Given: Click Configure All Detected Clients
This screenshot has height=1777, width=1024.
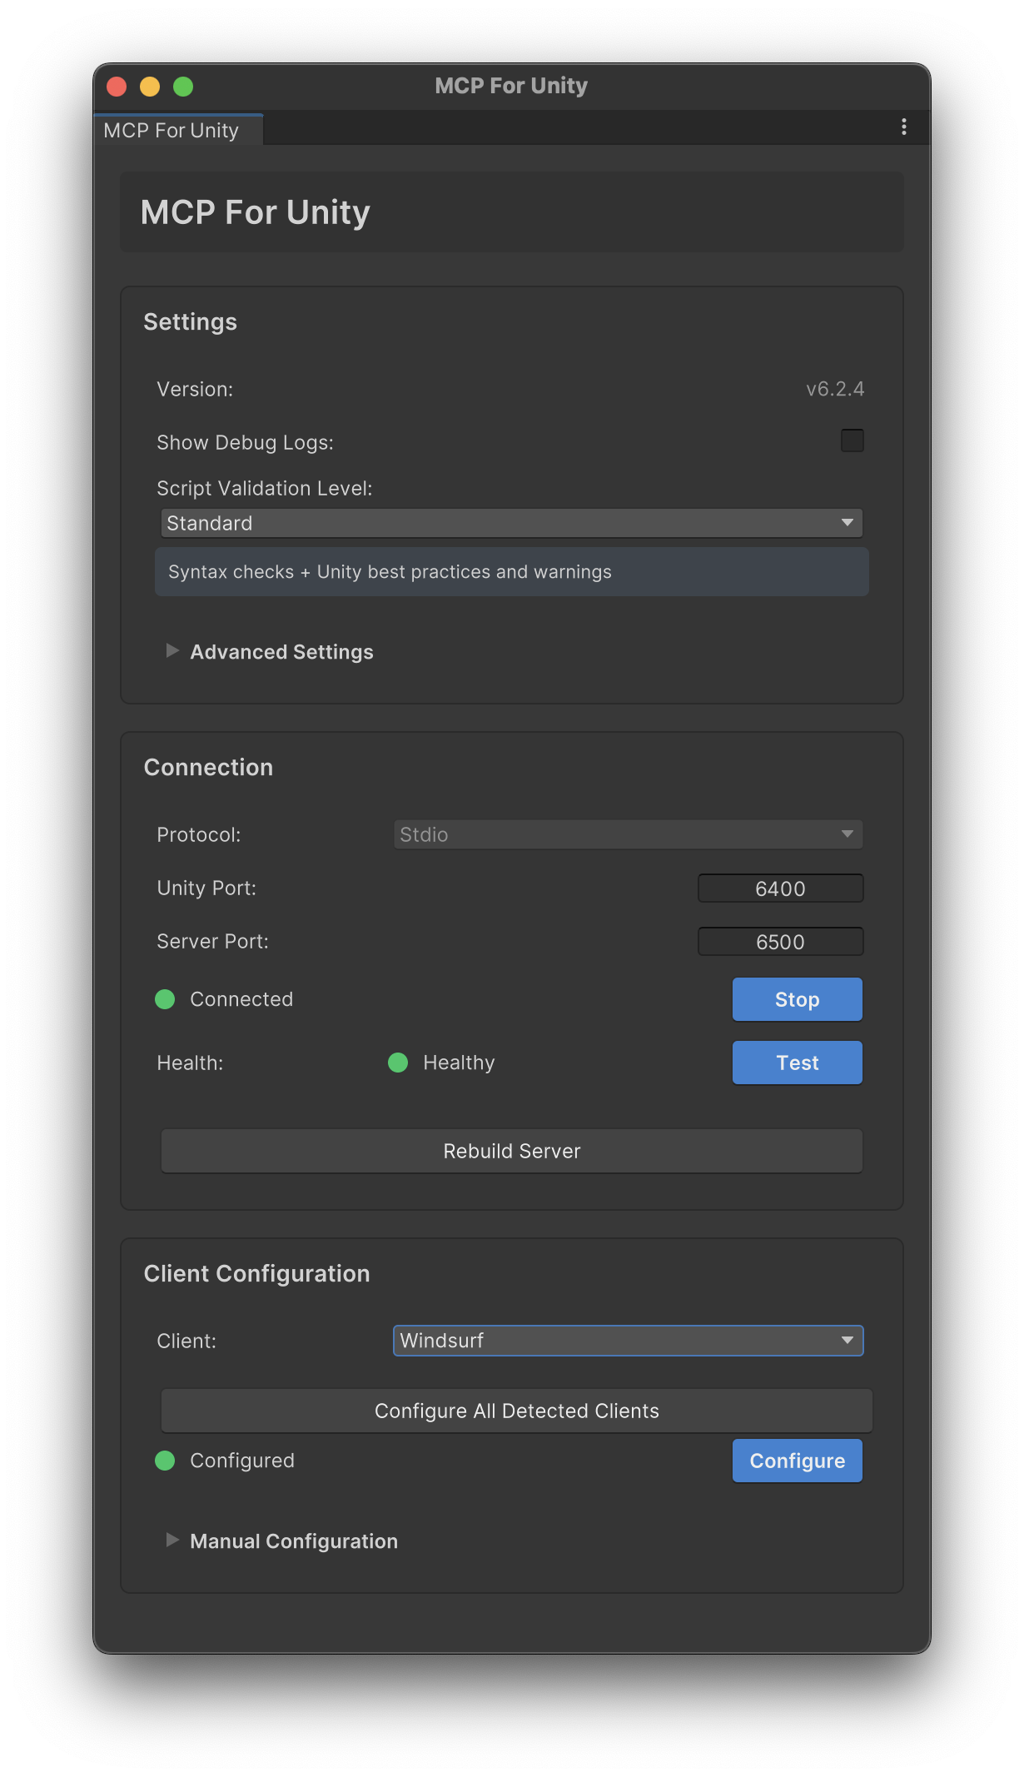Looking at the screenshot, I should (516, 1411).
